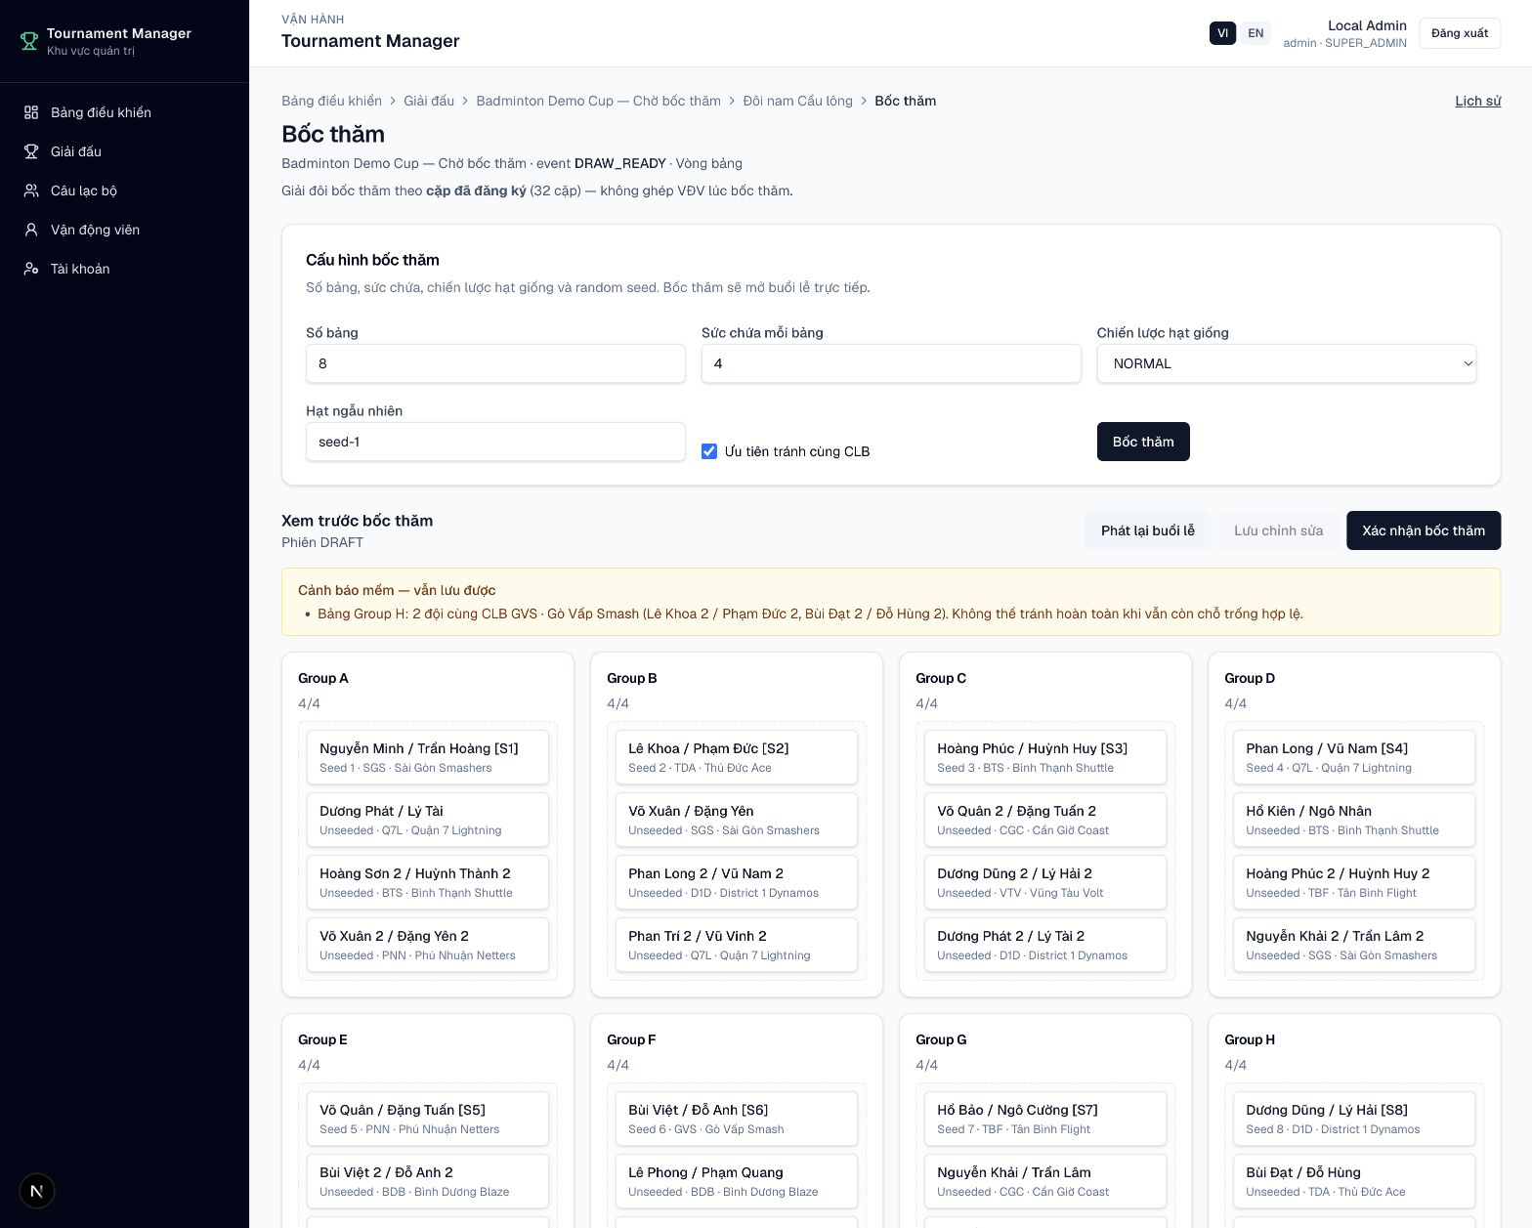Click the Group A heading
1532x1228 pixels.
(x=323, y=678)
